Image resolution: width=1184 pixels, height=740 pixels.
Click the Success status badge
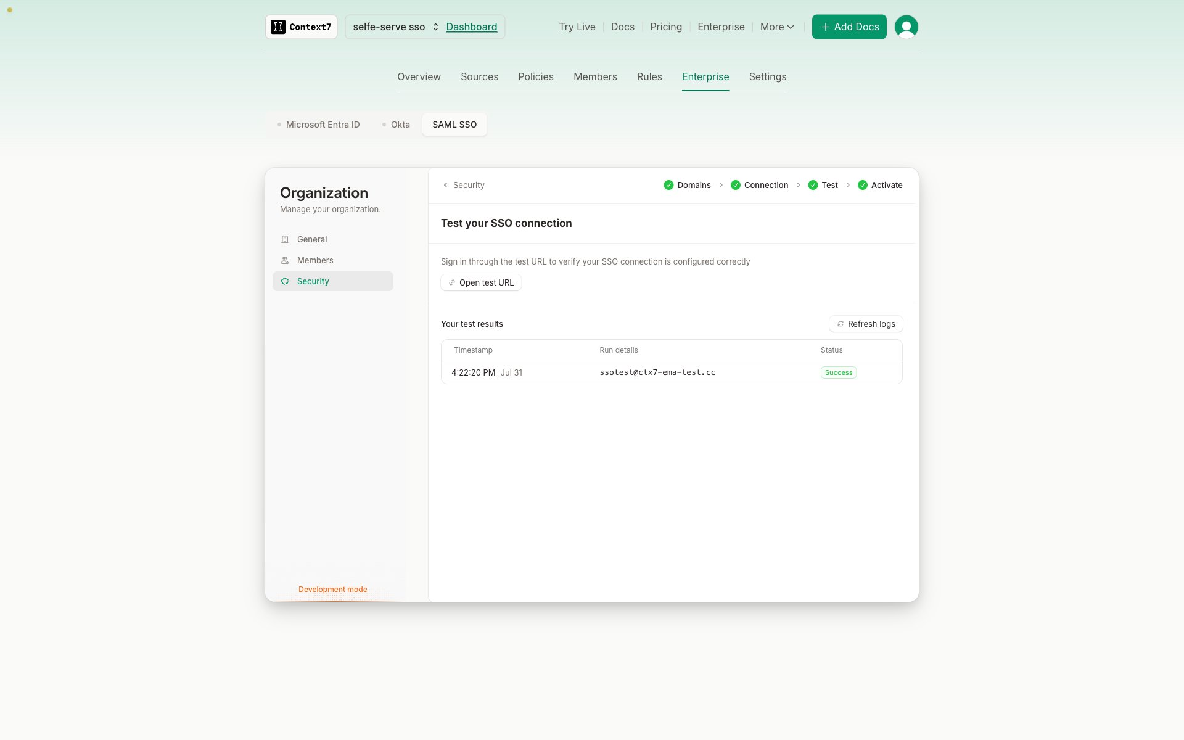click(x=839, y=372)
